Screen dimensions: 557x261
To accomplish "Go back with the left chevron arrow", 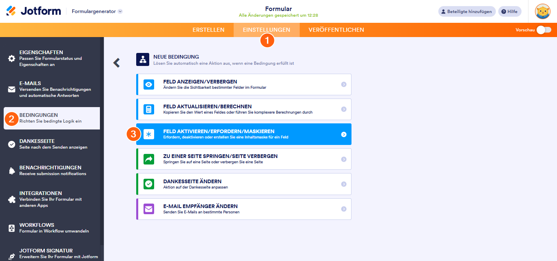I will point(117,63).
